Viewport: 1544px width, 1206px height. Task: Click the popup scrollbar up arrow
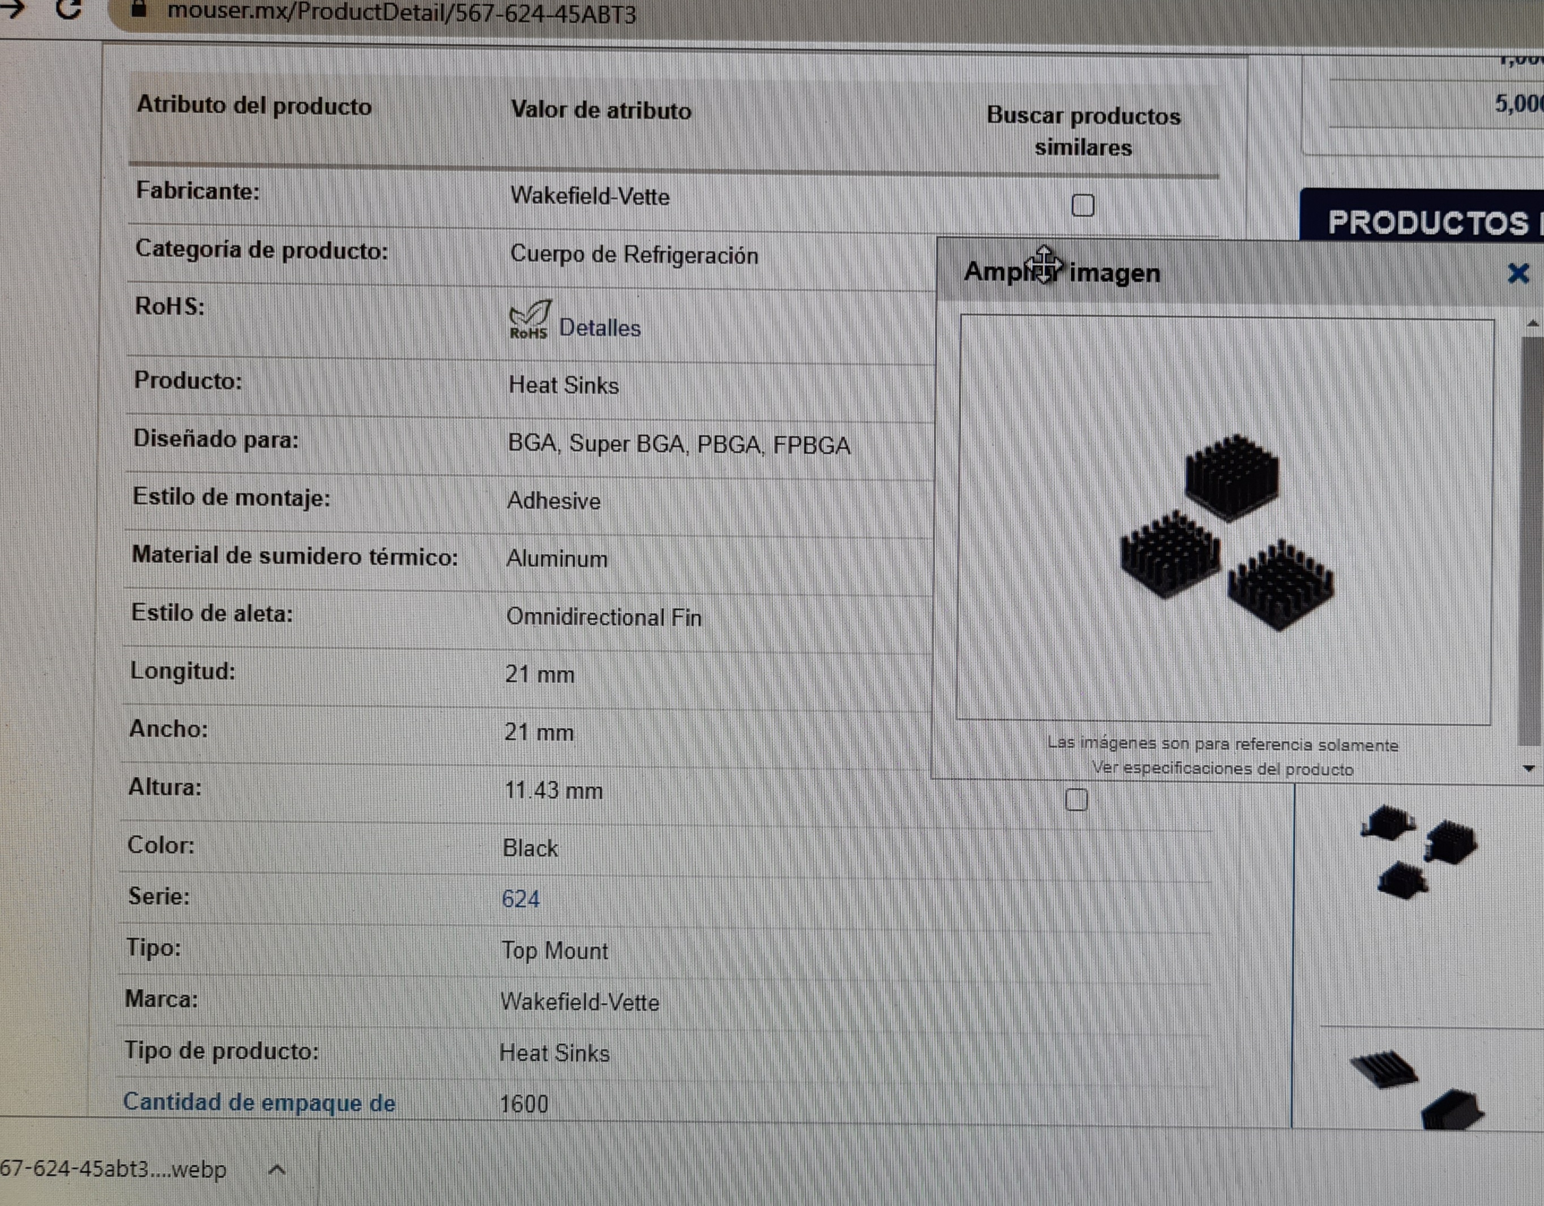[x=1533, y=324]
